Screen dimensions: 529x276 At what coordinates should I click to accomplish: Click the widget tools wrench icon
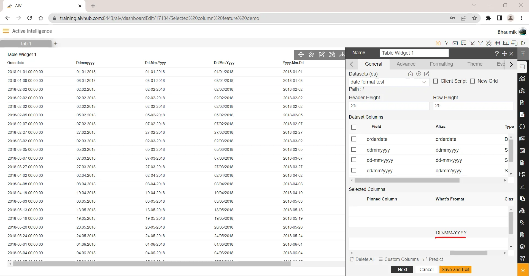pyautogui.click(x=332, y=55)
